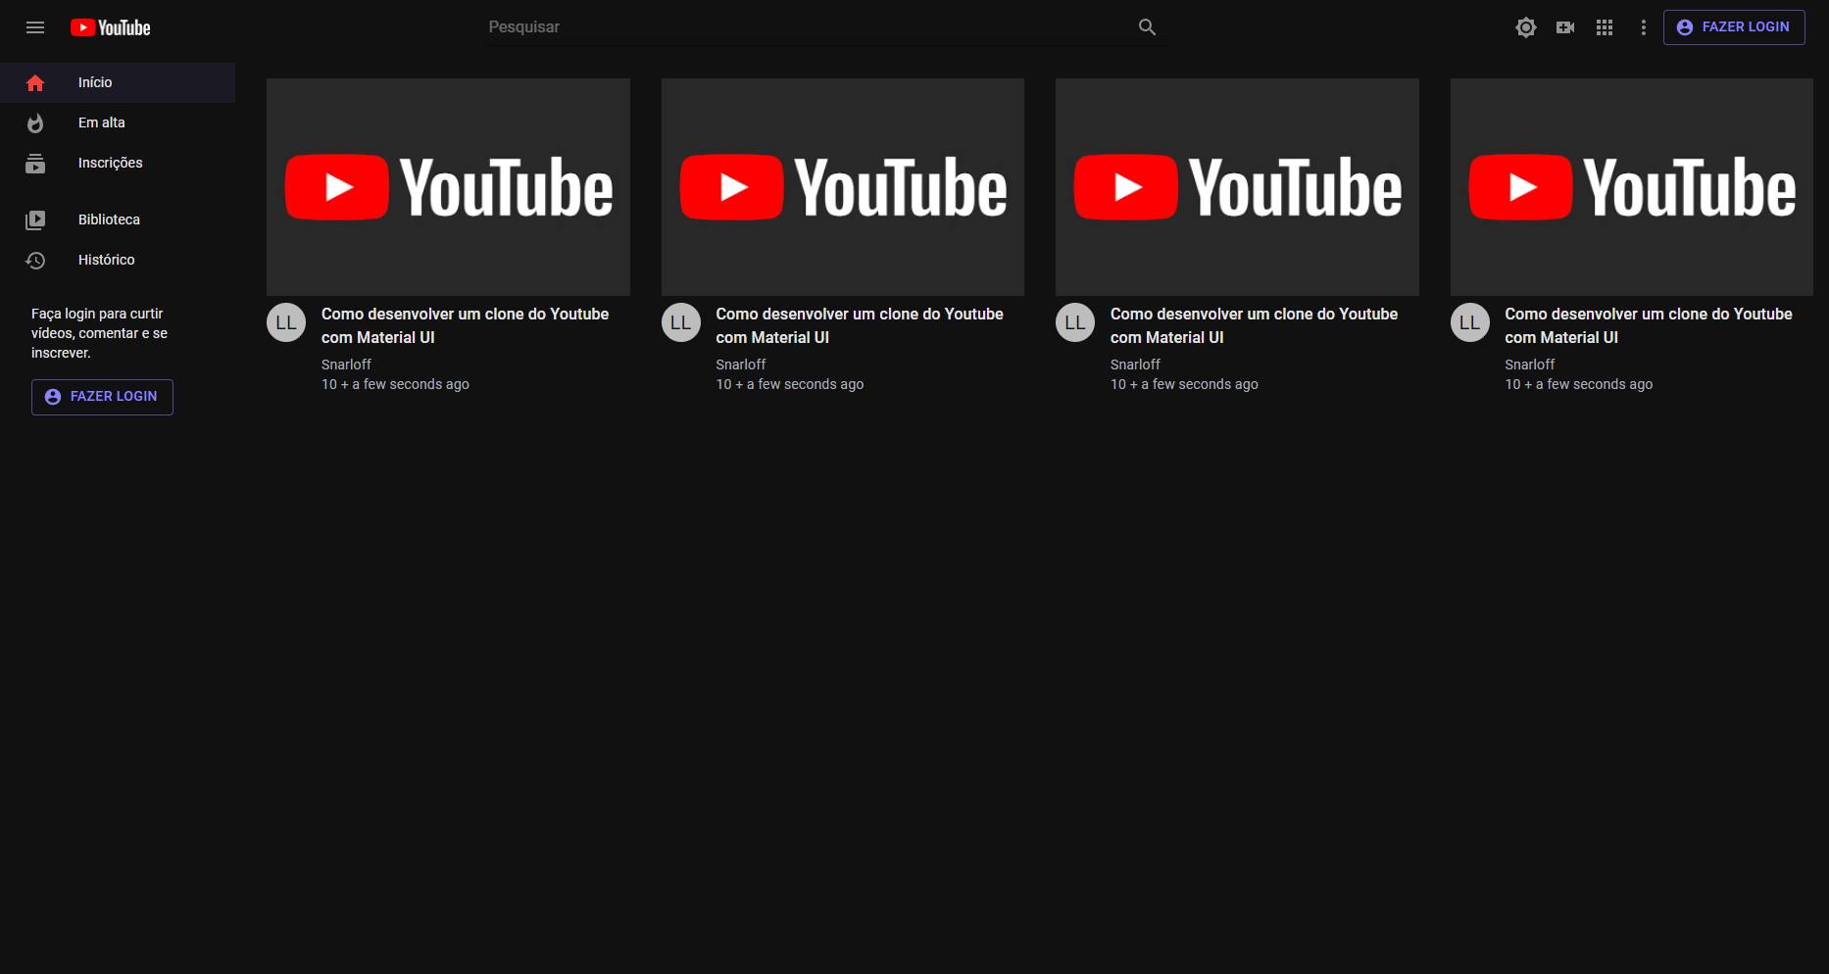Open Biblioteca in the sidebar

pyautogui.click(x=118, y=219)
